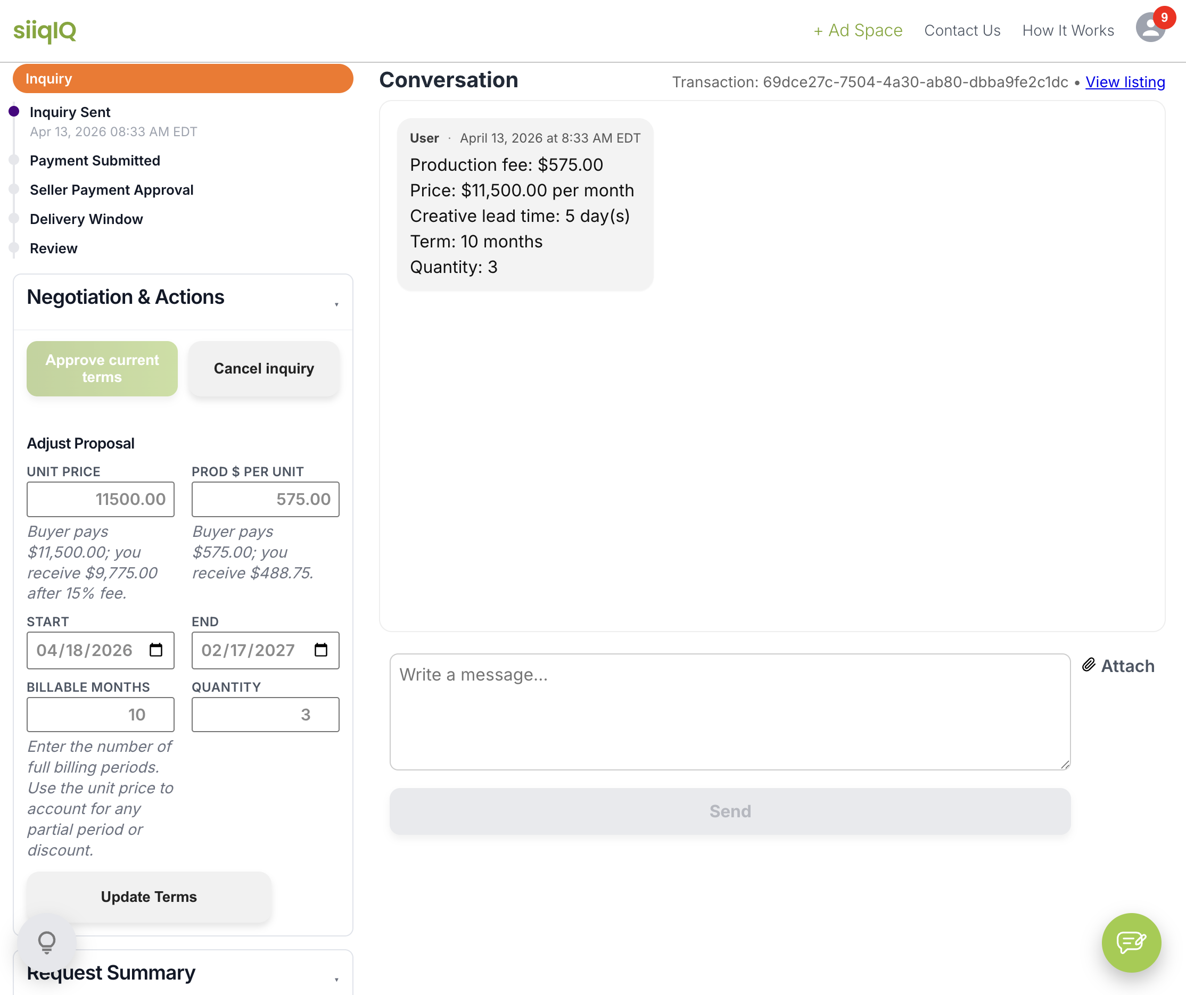Select the Delivery Window step
This screenshot has width=1186, height=995.
(86, 219)
